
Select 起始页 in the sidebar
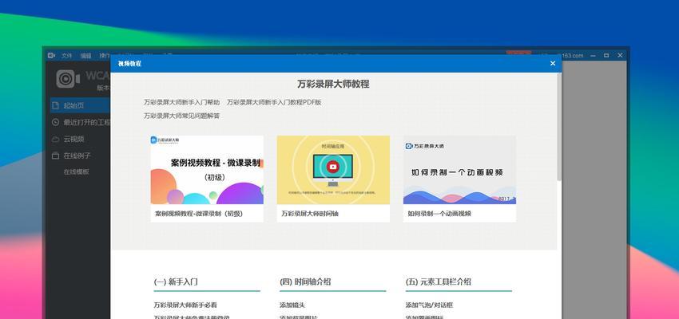[78, 105]
